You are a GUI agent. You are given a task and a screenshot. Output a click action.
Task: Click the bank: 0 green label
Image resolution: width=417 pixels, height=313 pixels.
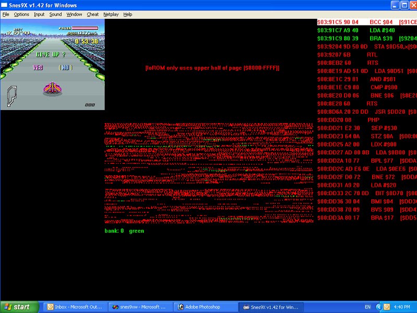pyautogui.click(x=125, y=231)
